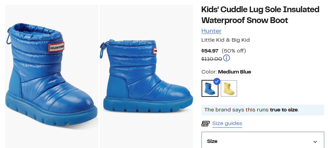Click the 'runs true to size' fit note
The width and height of the screenshot is (328, 148).
252,110
